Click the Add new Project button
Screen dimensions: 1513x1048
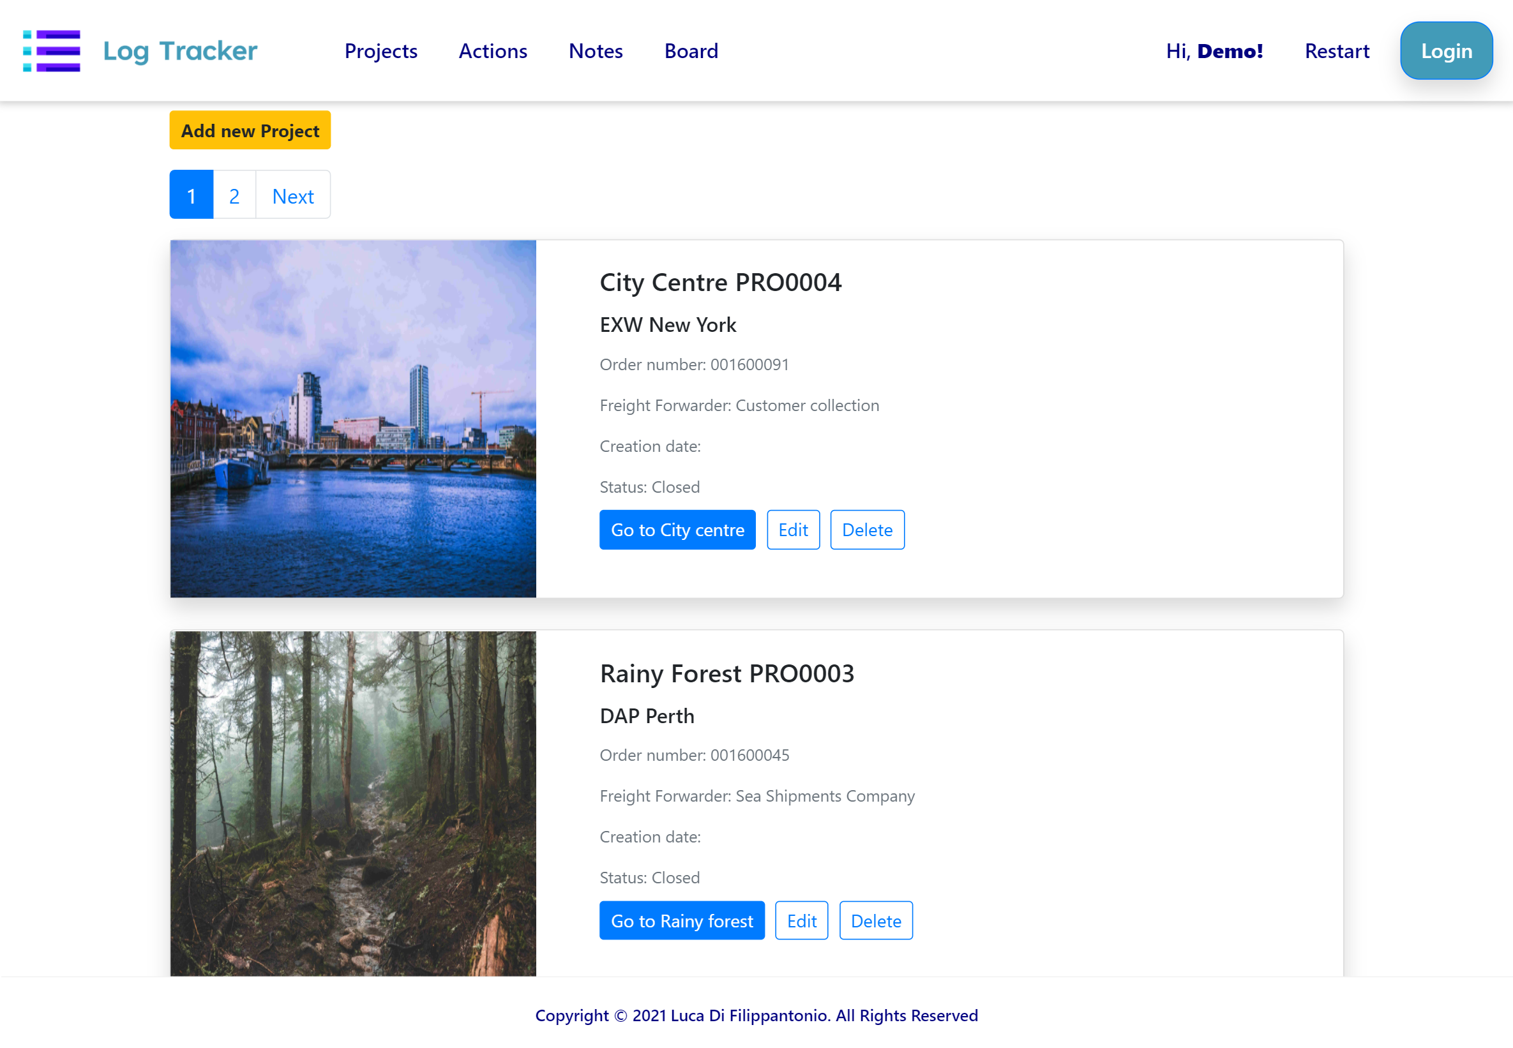point(250,130)
